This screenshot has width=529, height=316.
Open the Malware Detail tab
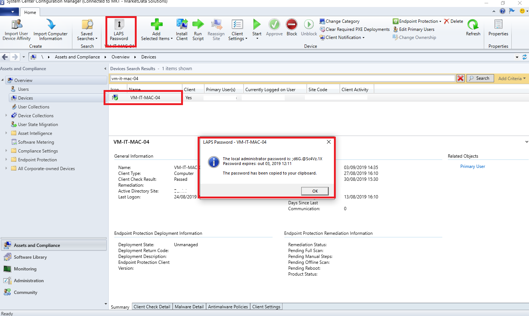point(189,307)
